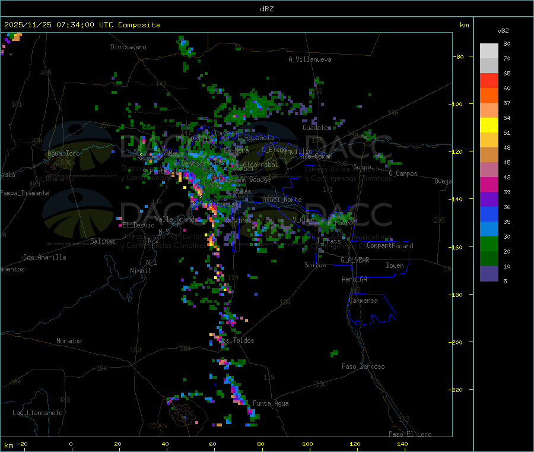Click the 'Lag.Llancanelo' map label

point(38,413)
